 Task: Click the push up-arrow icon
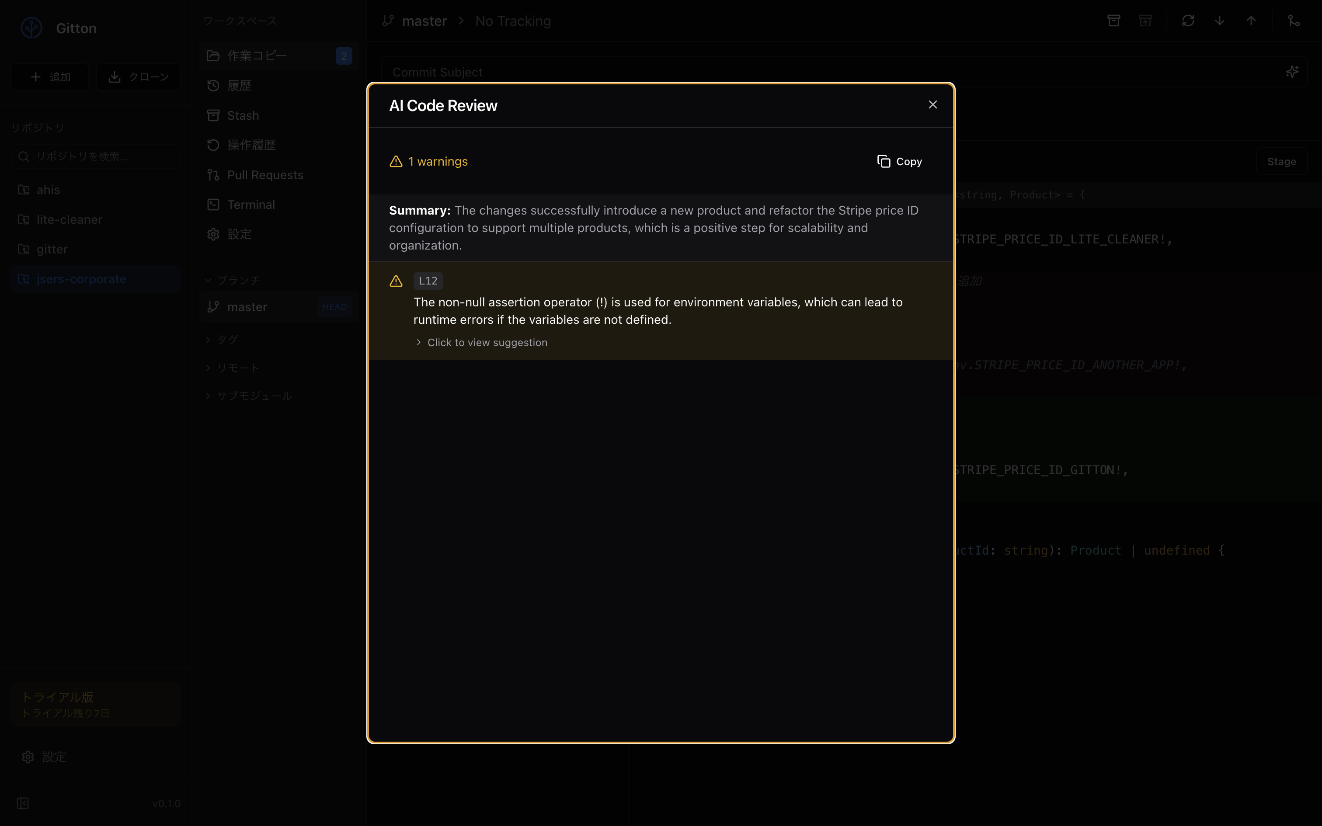[x=1251, y=21]
